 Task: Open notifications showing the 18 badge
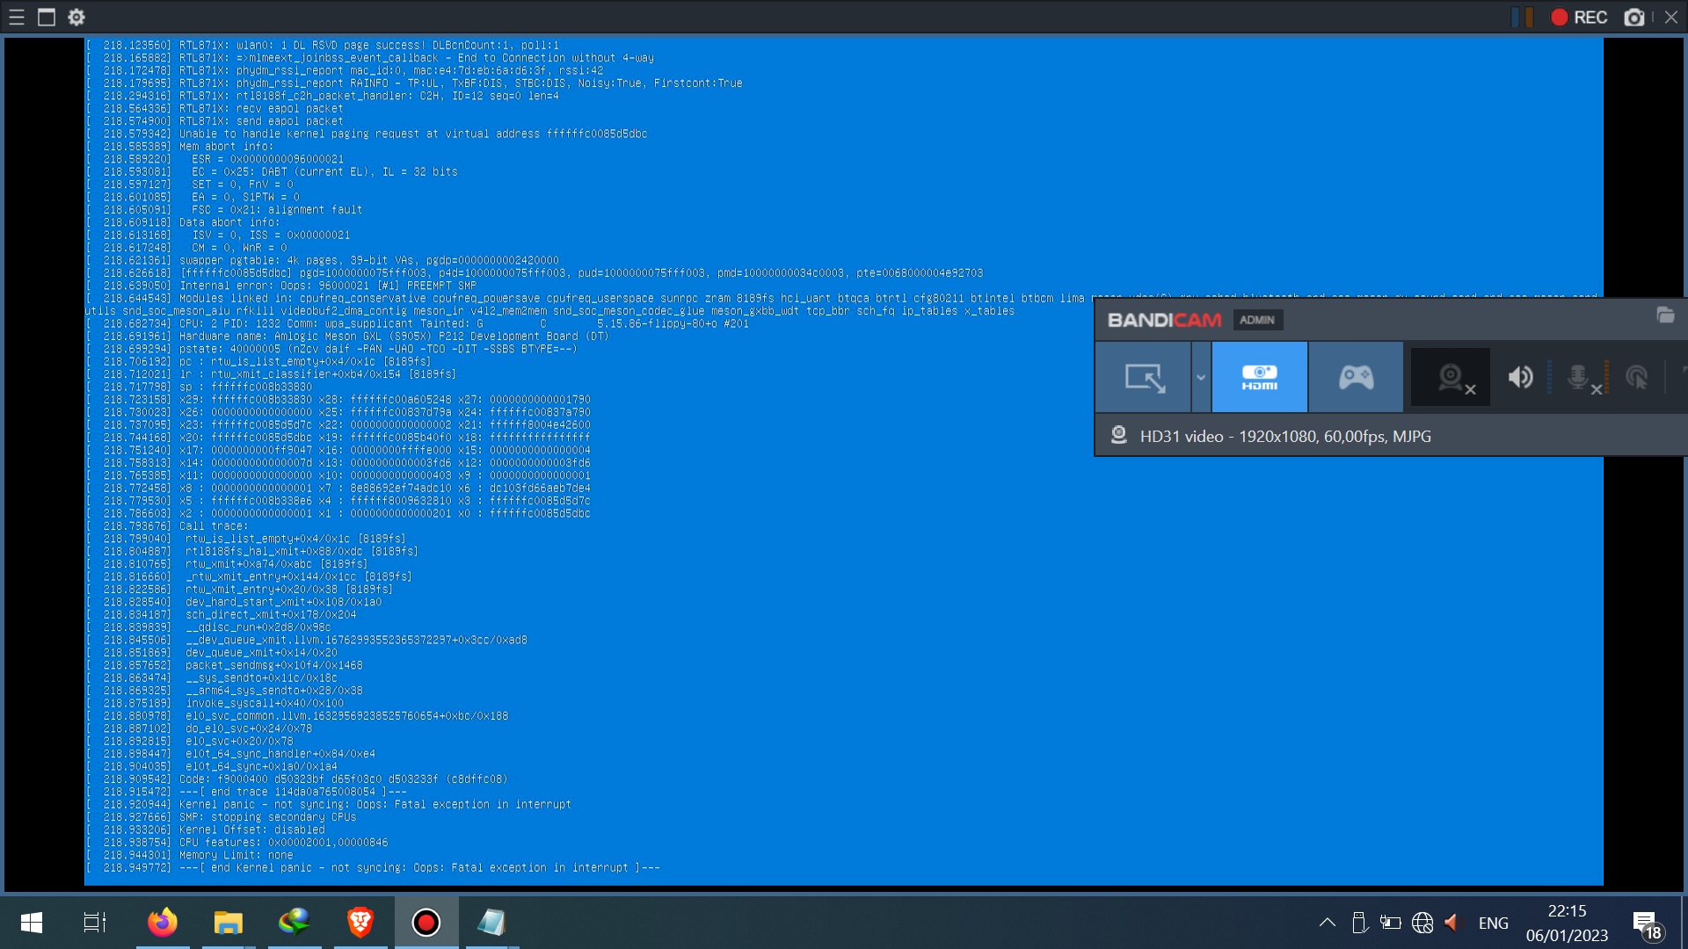[x=1646, y=923]
